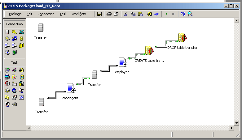Cut the selected object with the scissors icon

click(125, 14)
